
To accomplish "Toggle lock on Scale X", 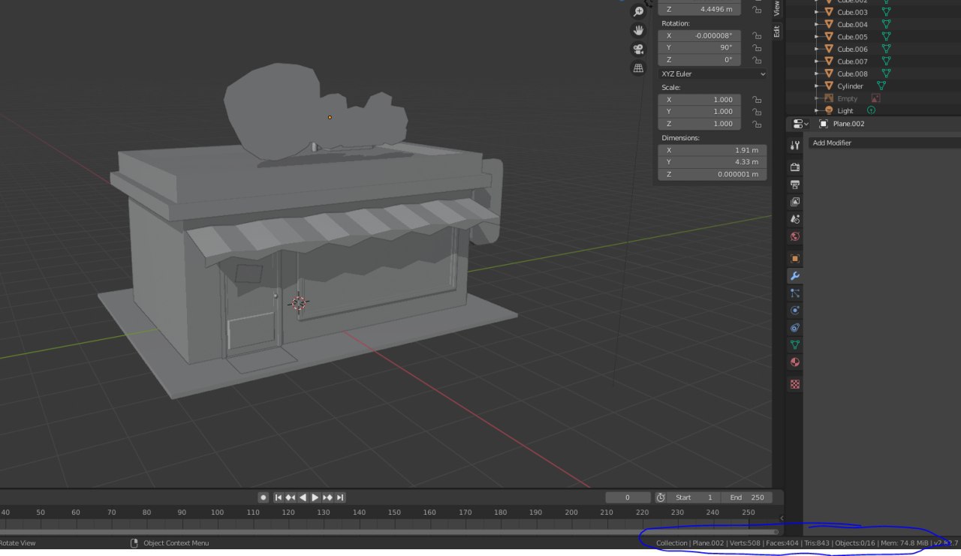I will point(757,100).
